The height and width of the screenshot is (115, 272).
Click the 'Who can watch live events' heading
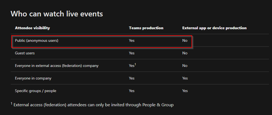57,14
